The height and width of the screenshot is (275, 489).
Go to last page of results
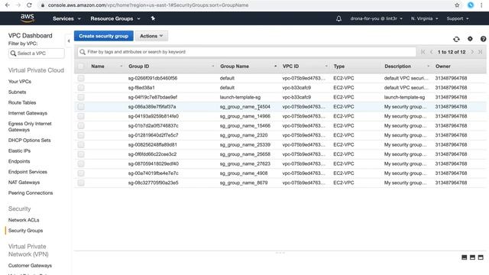tap(481, 52)
